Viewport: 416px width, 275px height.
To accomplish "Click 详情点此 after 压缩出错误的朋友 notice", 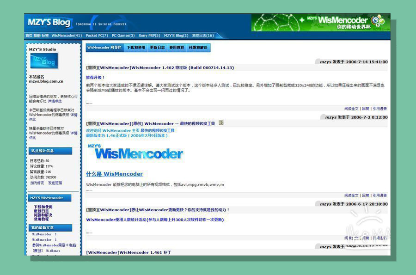I will 55,101.
